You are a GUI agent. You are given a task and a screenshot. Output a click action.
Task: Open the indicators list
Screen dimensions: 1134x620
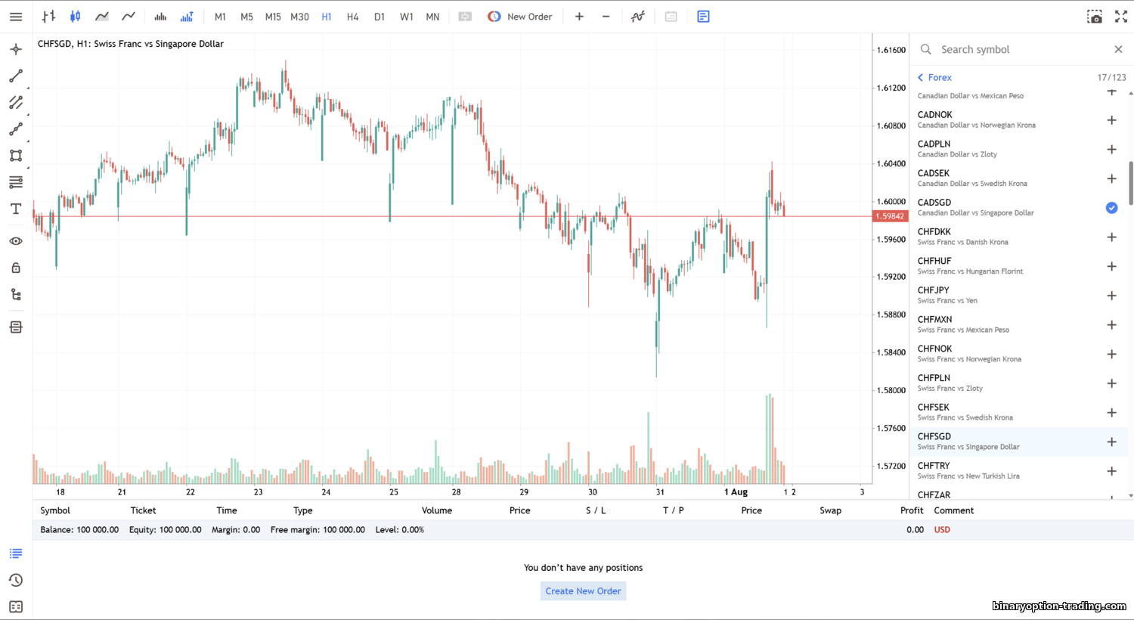coord(638,17)
